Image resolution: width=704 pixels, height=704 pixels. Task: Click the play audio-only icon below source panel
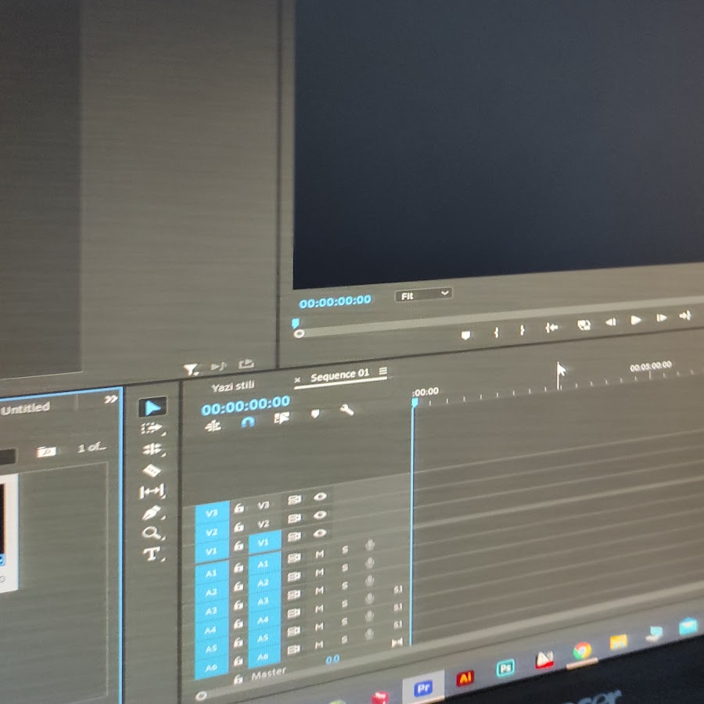[219, 366]
